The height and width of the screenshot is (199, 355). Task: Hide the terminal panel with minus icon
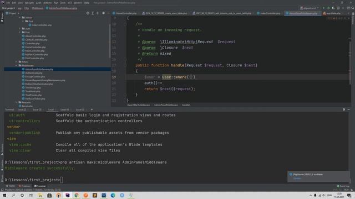(x=349, y=109)
